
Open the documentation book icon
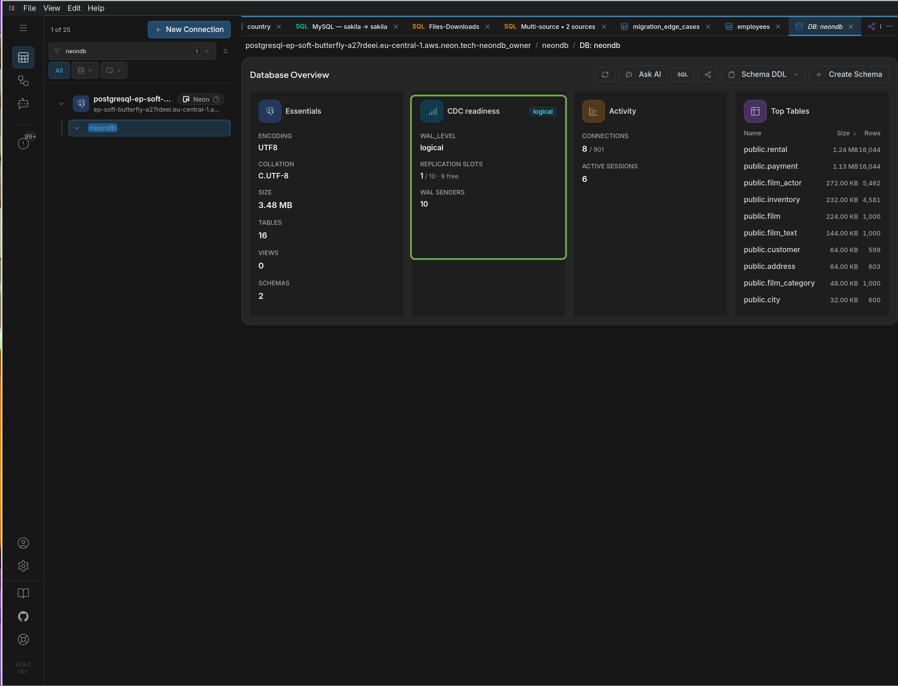click(x=23, y=593)
